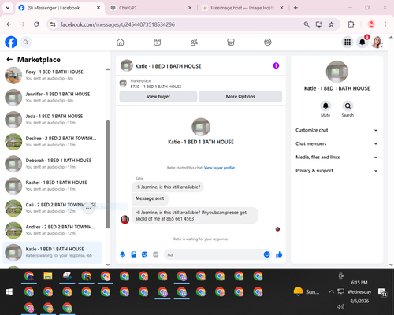The image size is (394, 315).
Task: Open the notifications bell with red badge
Action: (x=362, y=42)
